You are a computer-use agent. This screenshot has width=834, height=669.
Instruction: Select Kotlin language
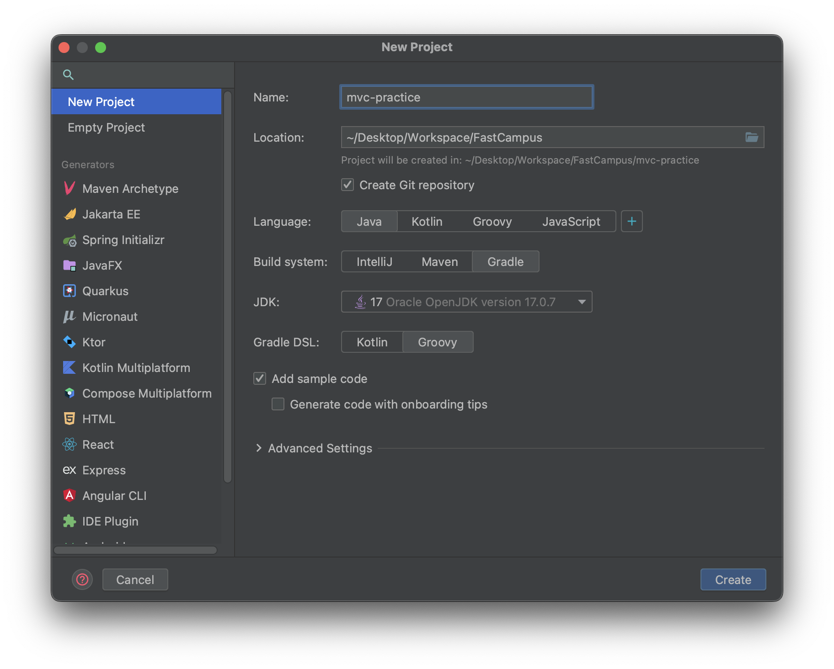click(x=427, y=221)
